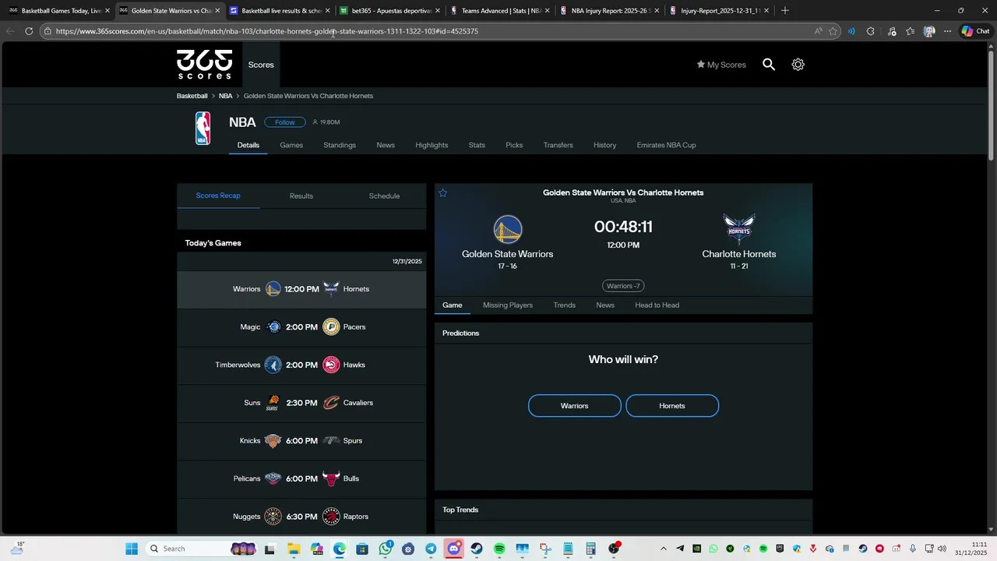Click the Raptors logo in games list
This screenshot has height=561, width=997.
tap(331, 517)
